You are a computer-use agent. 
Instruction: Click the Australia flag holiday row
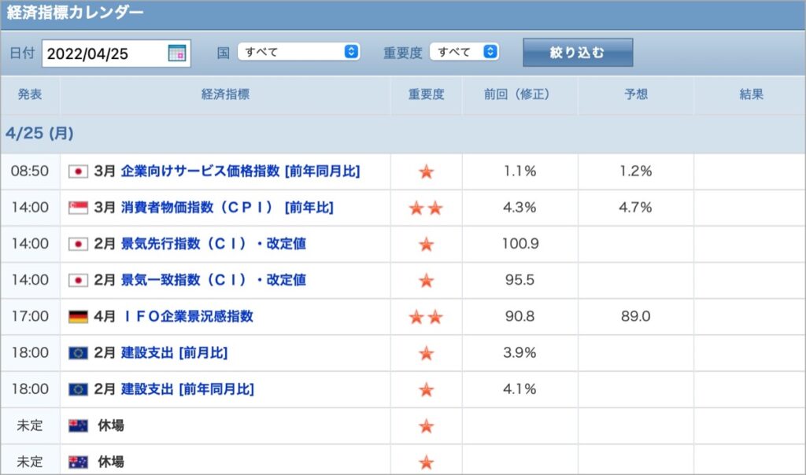point(78,462)
